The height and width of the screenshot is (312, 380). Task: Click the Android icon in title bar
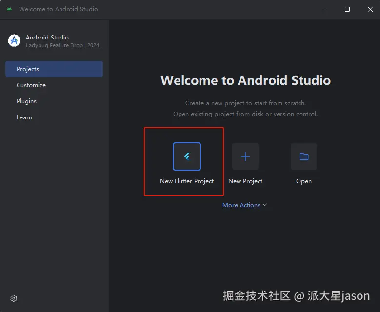9,9
